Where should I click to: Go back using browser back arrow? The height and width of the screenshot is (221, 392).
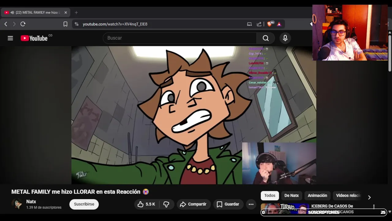coord(6,24)
